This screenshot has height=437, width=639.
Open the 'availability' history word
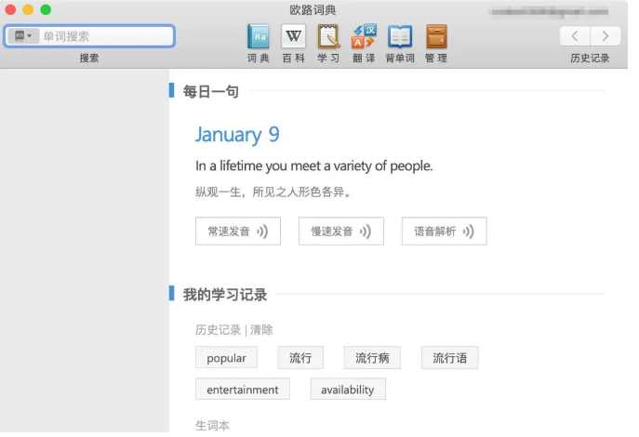coord(348,390)
